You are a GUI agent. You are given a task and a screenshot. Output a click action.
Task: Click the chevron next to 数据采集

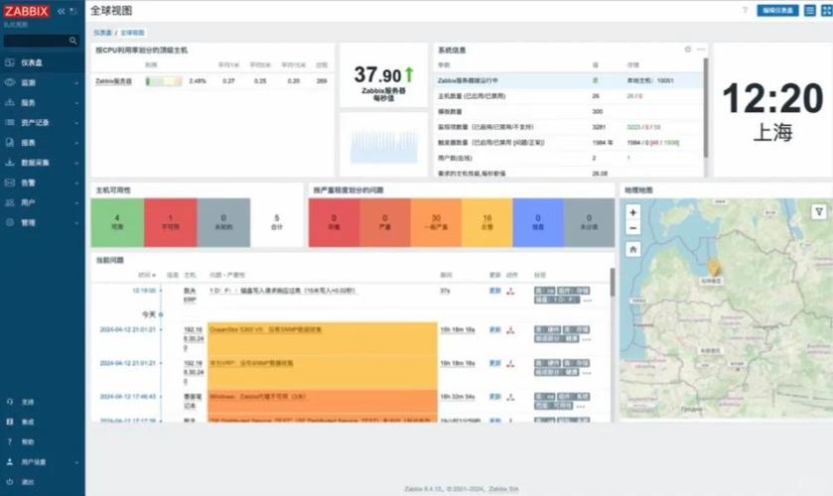click(x=77, y=163)
